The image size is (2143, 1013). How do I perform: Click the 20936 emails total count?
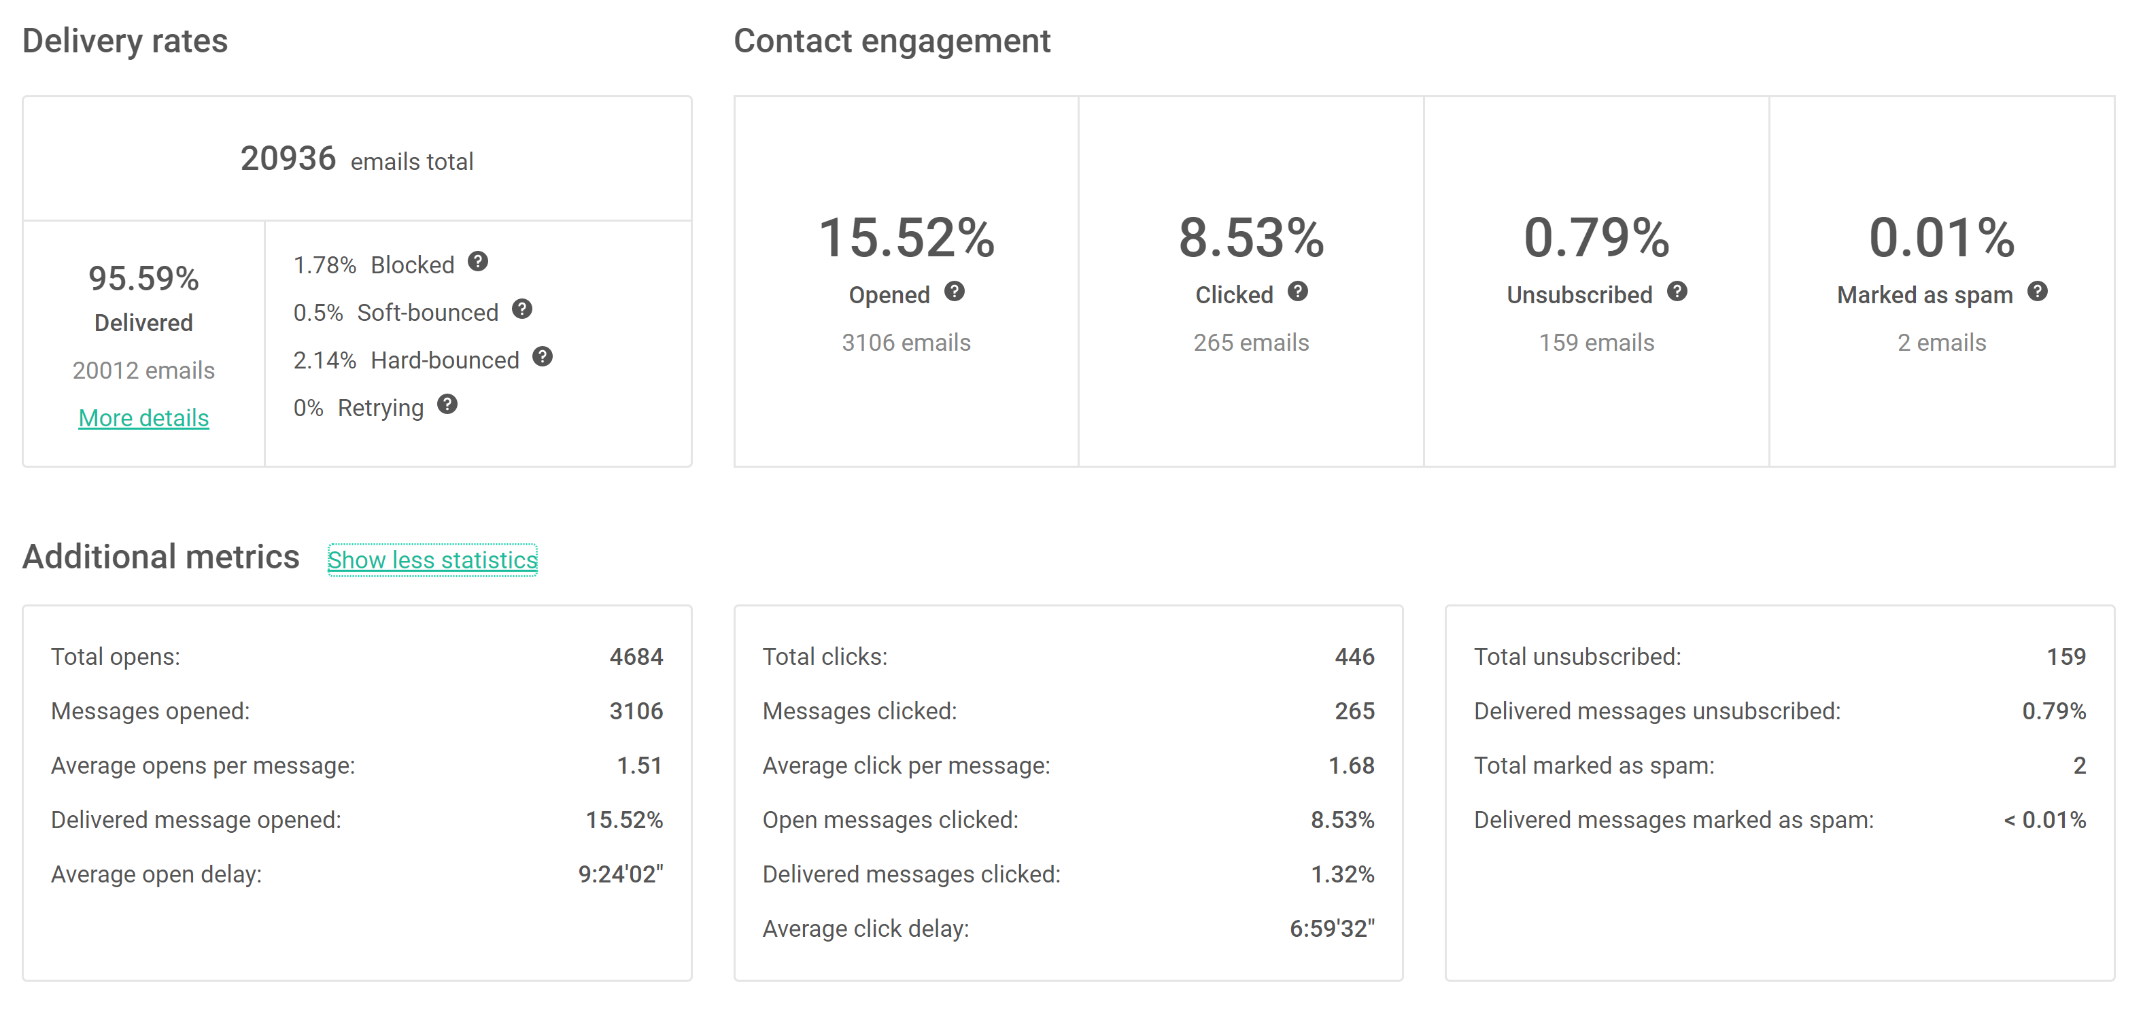[288, 159]
